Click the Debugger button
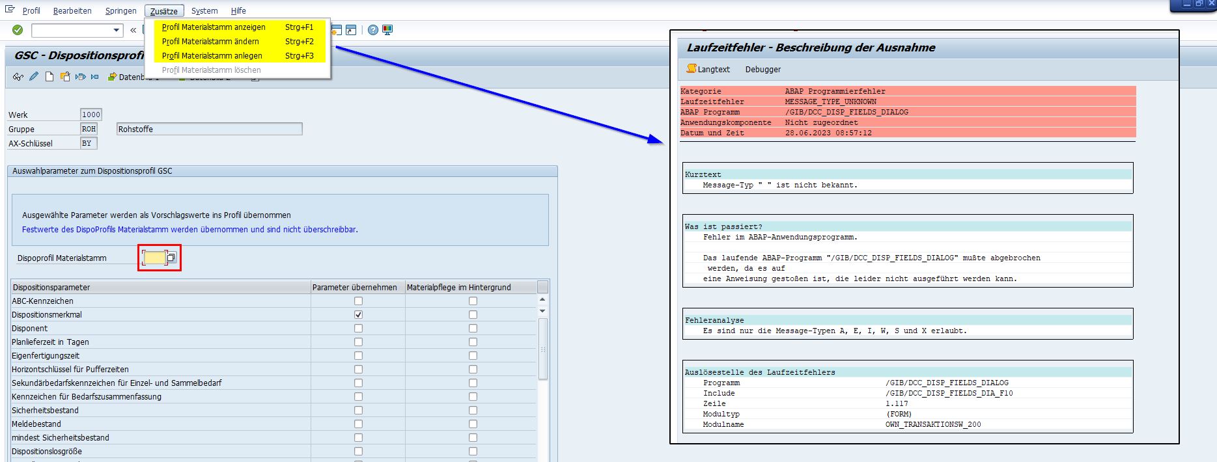The width and height of the screenshot is (1217, 462). [x=762, y=70]
